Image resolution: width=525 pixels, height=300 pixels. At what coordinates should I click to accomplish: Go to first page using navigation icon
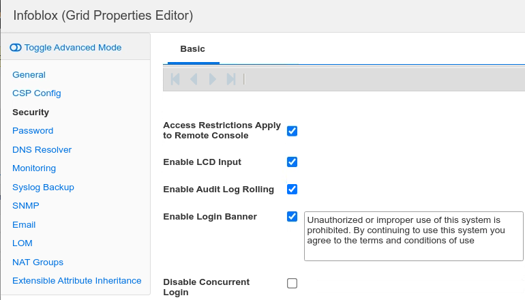175,79
